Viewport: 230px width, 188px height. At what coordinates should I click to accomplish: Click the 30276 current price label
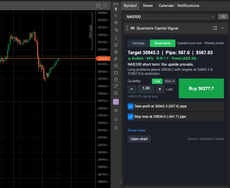pos(103,58)
